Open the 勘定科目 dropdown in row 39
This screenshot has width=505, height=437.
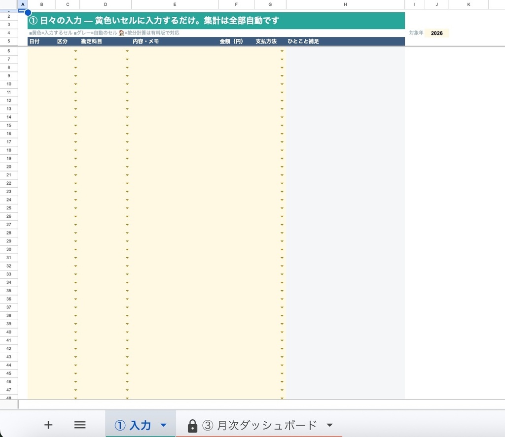[127, 324]
